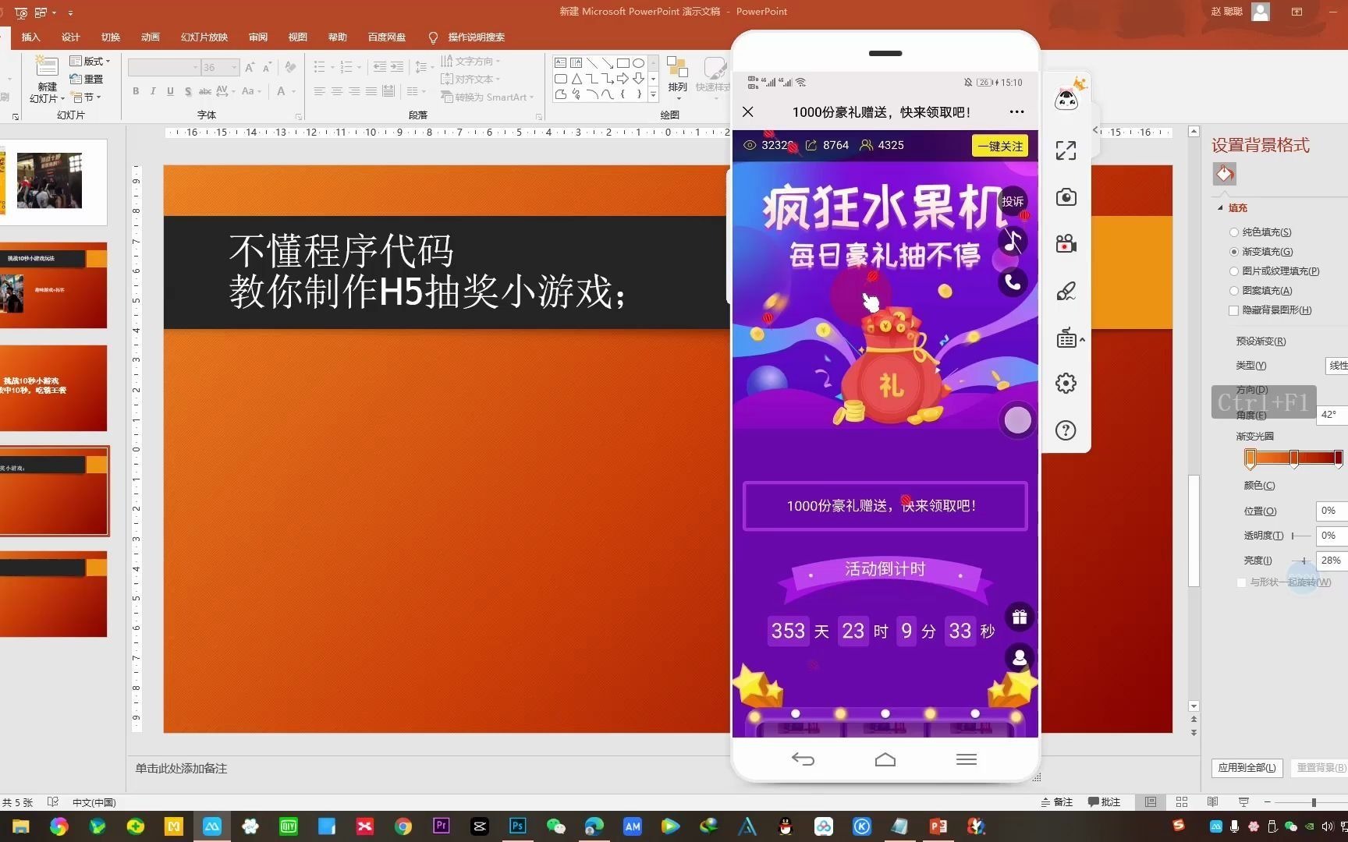This screenshot has width=1348, height=842.
Task: Open the Align Text dropdown
Action: coord(470,79)
